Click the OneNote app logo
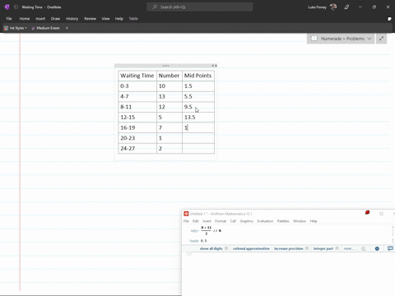 tap(7, 7)
